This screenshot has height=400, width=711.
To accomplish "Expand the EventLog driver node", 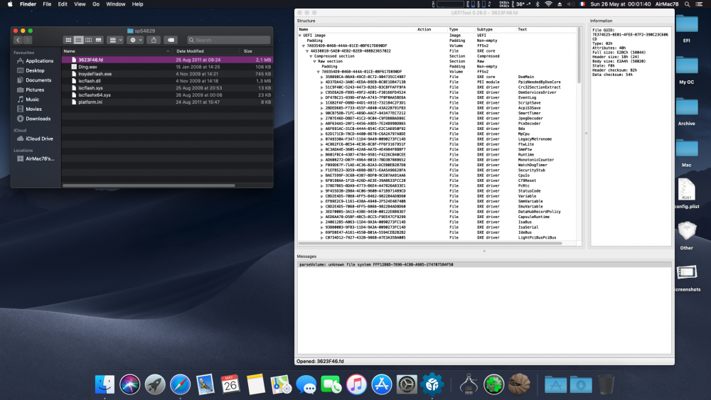I will (x=322, y=97).
